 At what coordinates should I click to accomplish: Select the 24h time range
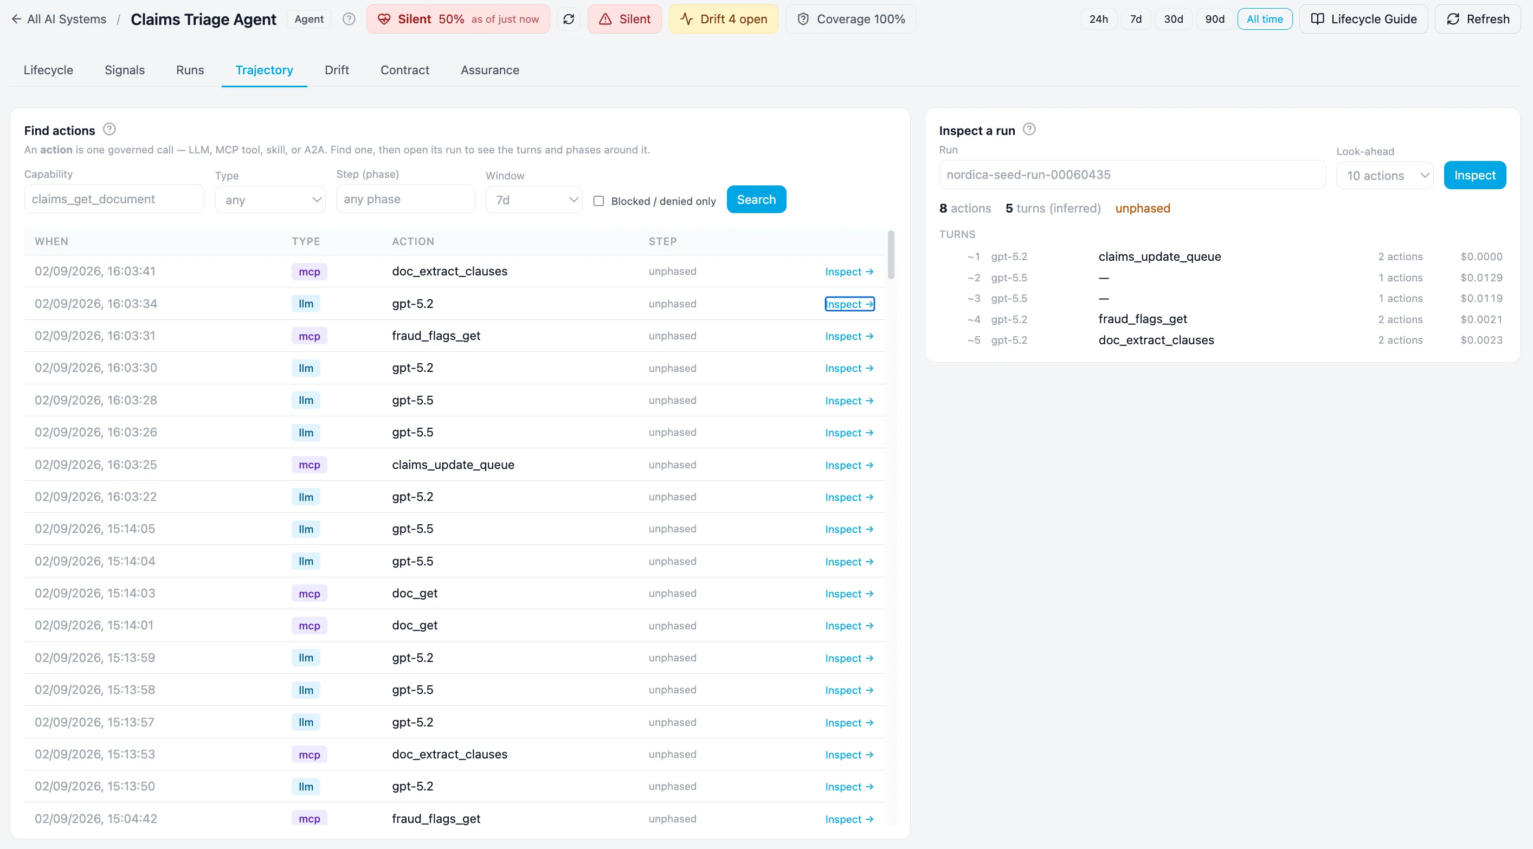(x=1099, y=19)
